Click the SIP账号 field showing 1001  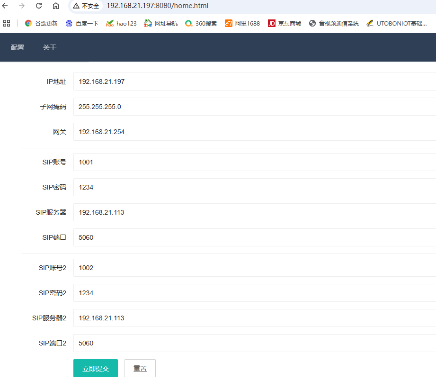[255, 162]
